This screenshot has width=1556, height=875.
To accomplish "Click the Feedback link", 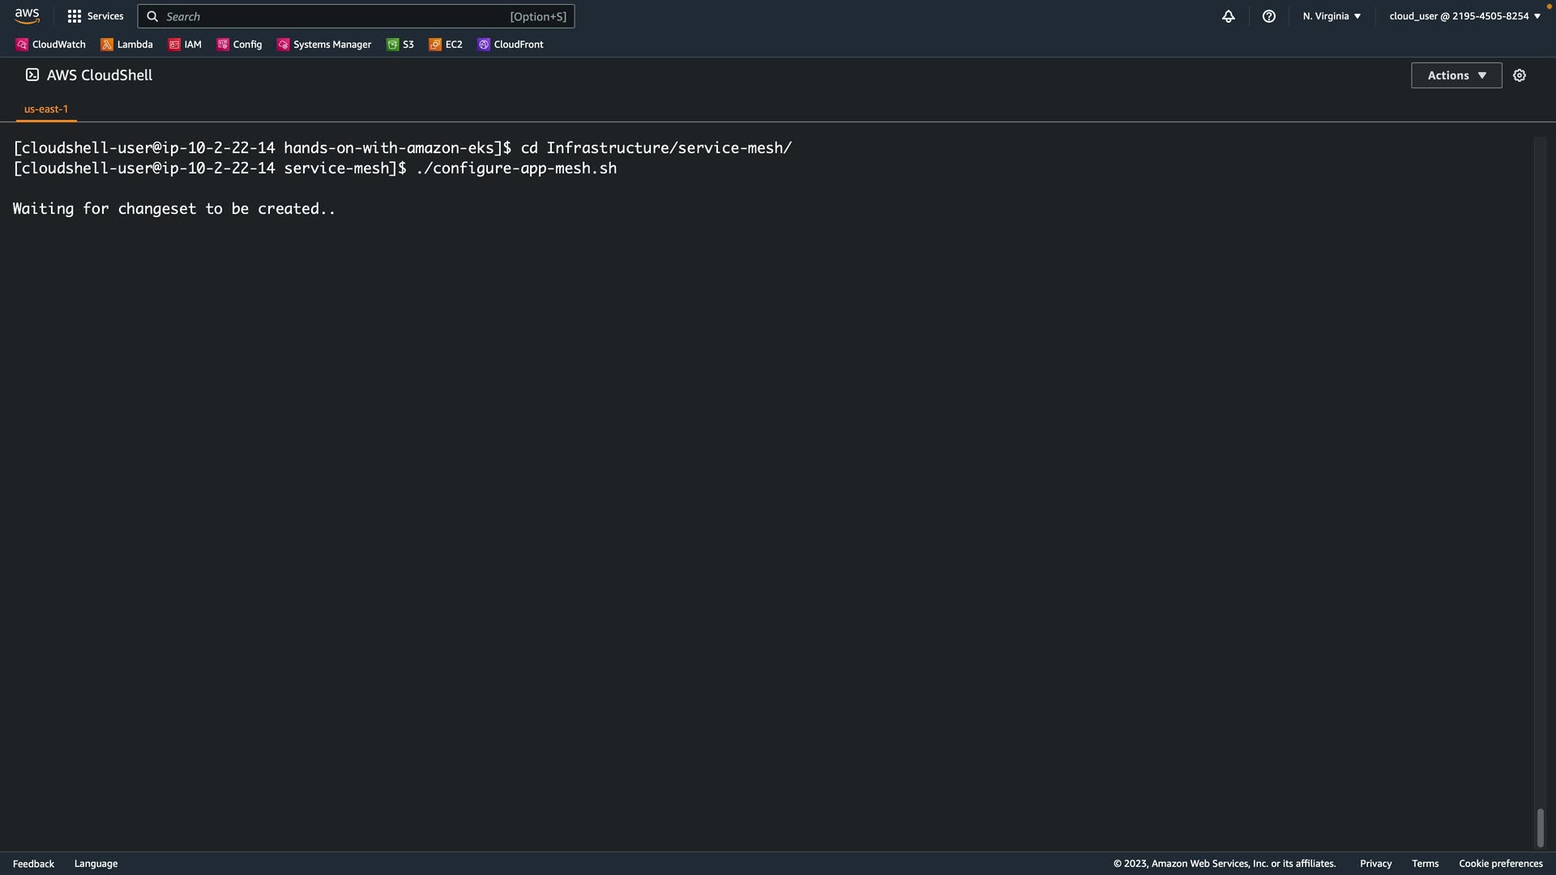I will pos(33,864).
